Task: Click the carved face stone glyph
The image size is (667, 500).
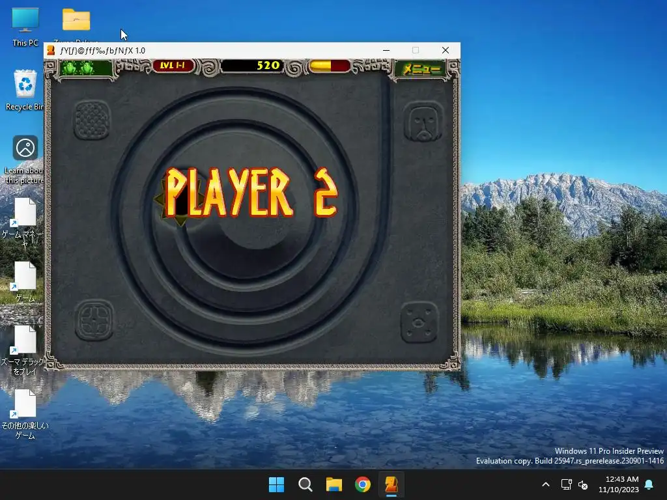Action: [x=423, y=122]
